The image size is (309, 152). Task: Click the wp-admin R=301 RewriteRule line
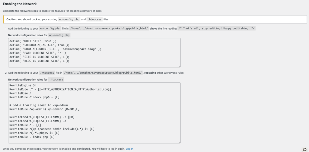[x=44, y=109]
